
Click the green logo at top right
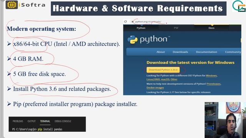239,6
